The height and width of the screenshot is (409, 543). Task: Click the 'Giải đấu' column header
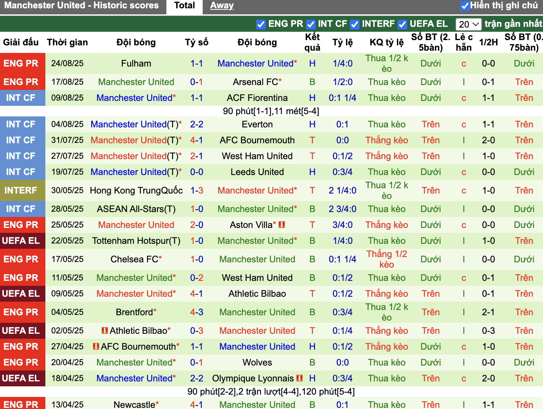(x=21, y=42)
